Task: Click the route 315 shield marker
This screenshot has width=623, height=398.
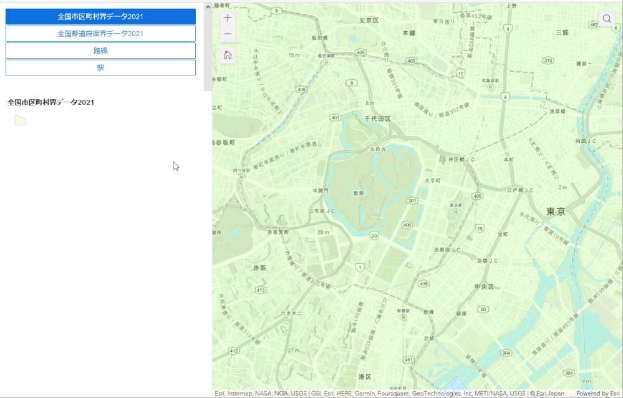Action: pos(548,61)
